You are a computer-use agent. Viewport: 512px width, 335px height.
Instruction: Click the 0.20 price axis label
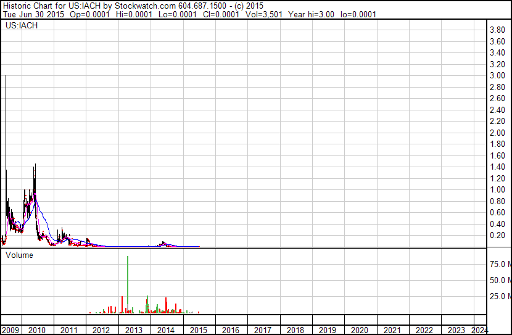coord(498,236)
